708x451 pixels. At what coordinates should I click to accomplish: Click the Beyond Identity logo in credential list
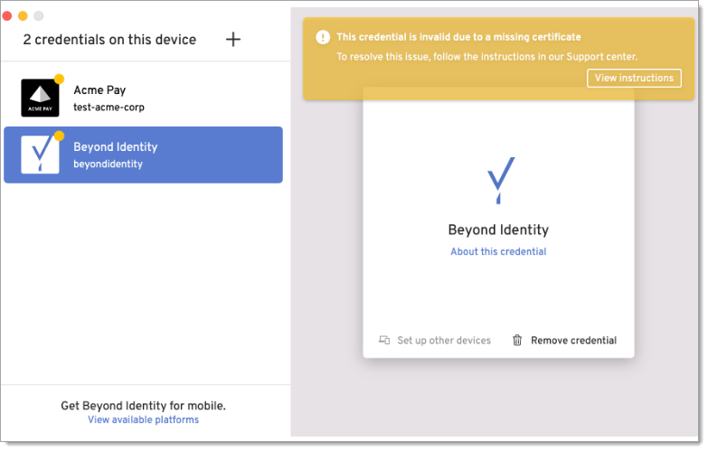pos(40,155)
